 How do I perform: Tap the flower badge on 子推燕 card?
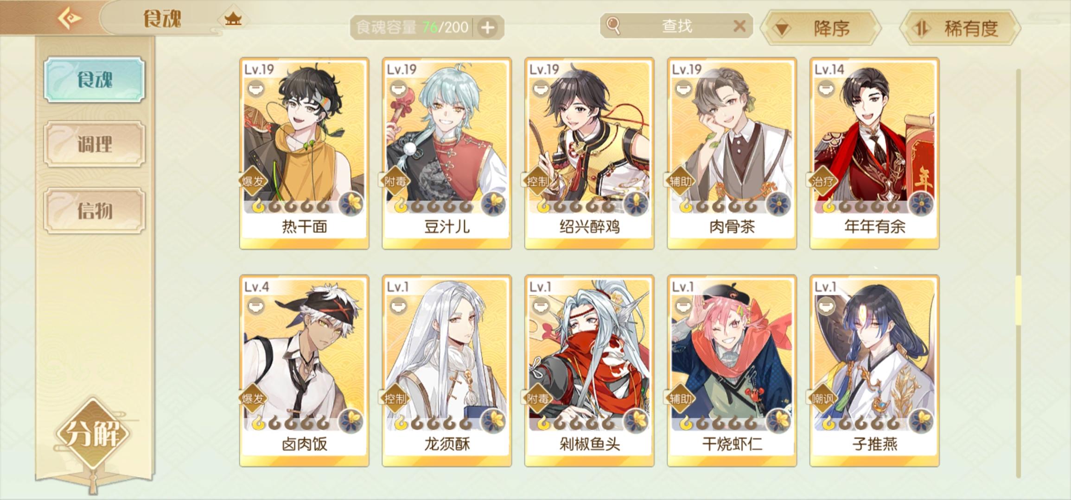[921, 421]
